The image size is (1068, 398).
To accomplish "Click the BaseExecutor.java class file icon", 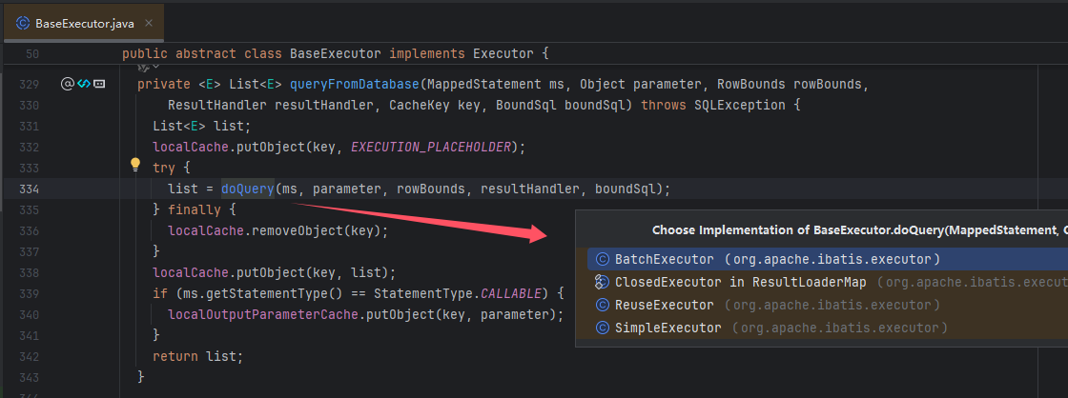I will tap(20, 22).
